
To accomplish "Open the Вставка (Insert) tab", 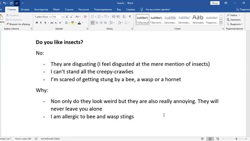I will [x=25, y=9].
